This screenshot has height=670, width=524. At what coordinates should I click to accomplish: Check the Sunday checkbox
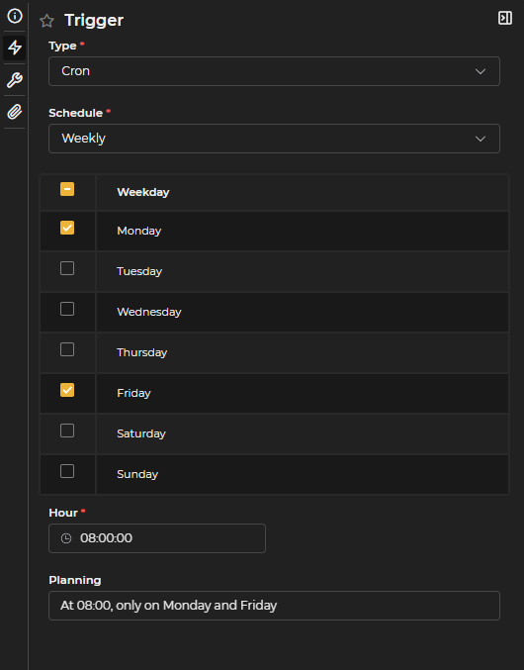(67, 471)
